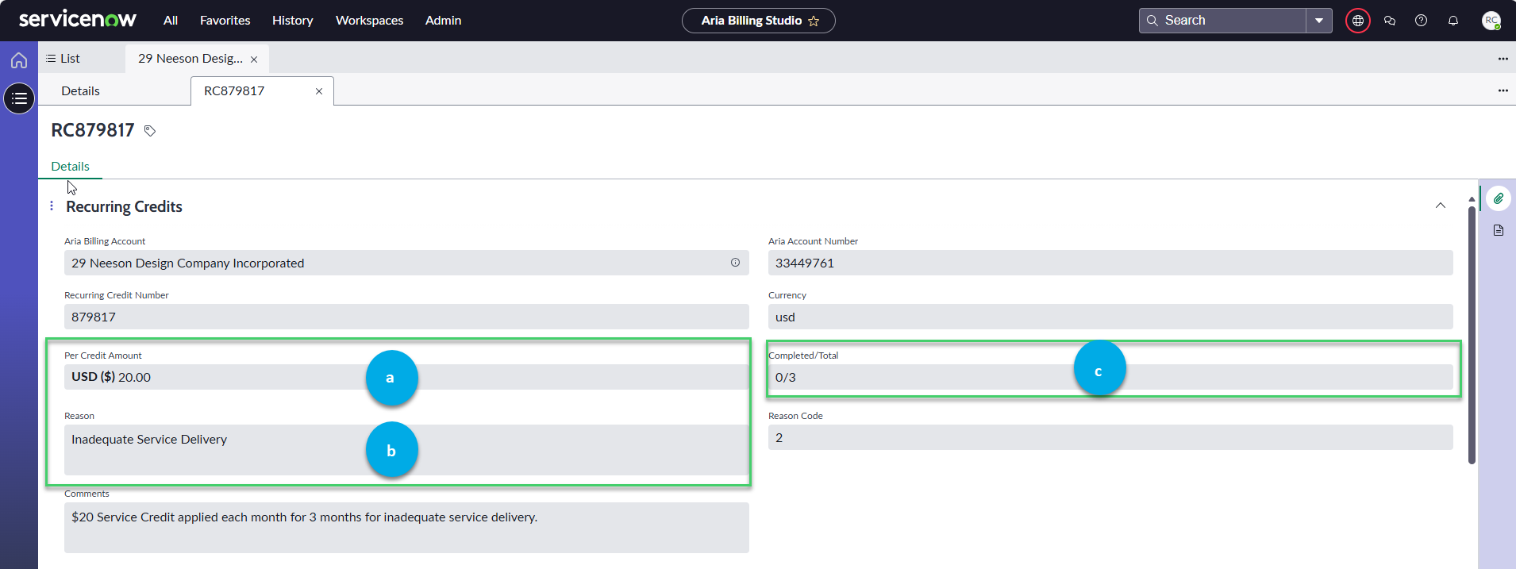This screenshot has height=569, width=1516.
Task: Open subtab row more options ellipsis
Action: pos(1503,90)
